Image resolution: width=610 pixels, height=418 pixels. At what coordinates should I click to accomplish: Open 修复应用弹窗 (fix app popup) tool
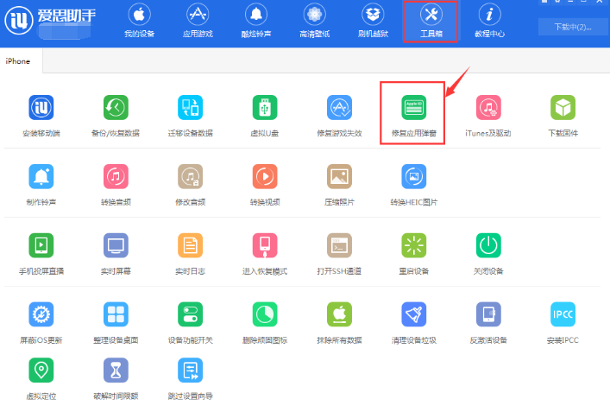pos(413,108)
